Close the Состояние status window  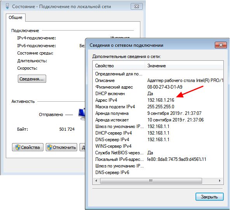(x=137, y=7)
